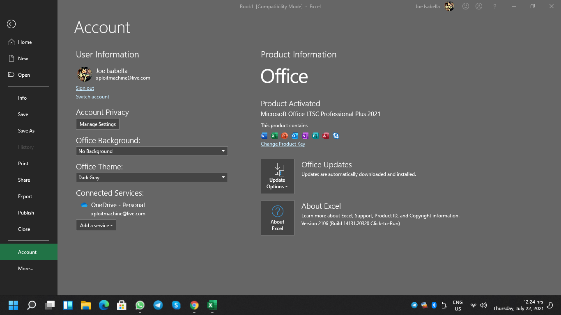Viewport: 561px width, 315px height.
Task: Click the Change Product Key link
Action: click(283, 144)
